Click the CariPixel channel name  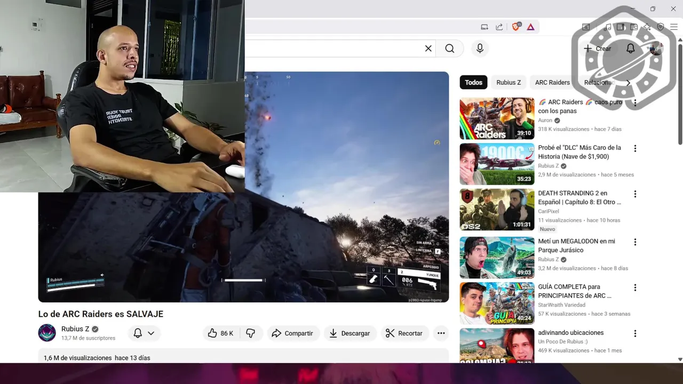tap(549, 211)
